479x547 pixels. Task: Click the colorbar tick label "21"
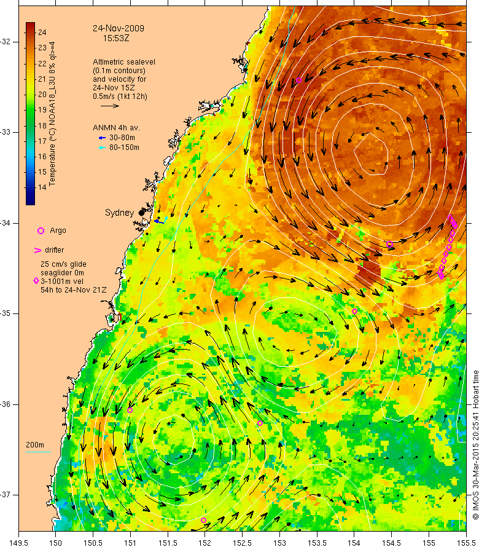(x=42, y=79)
